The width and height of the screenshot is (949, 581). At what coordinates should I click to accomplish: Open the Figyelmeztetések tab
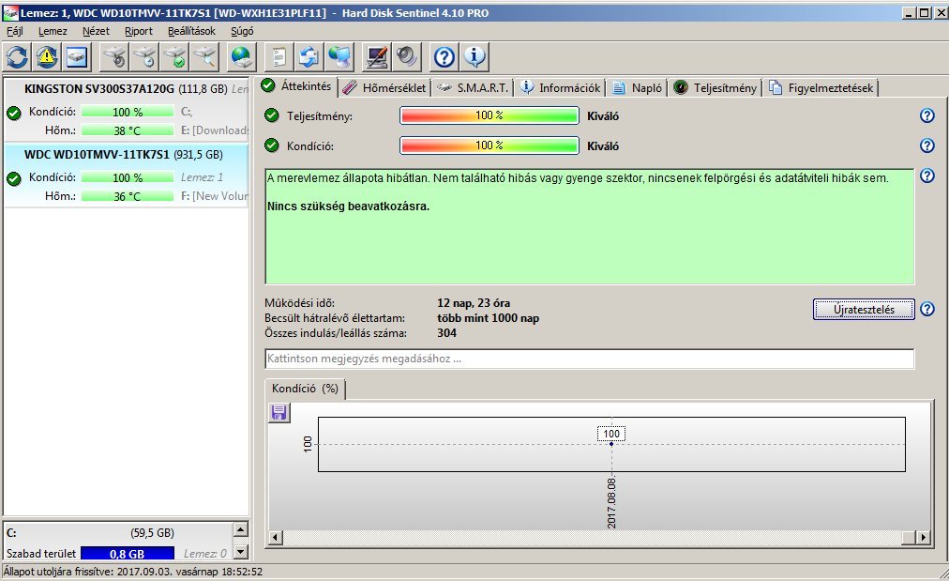821,88
